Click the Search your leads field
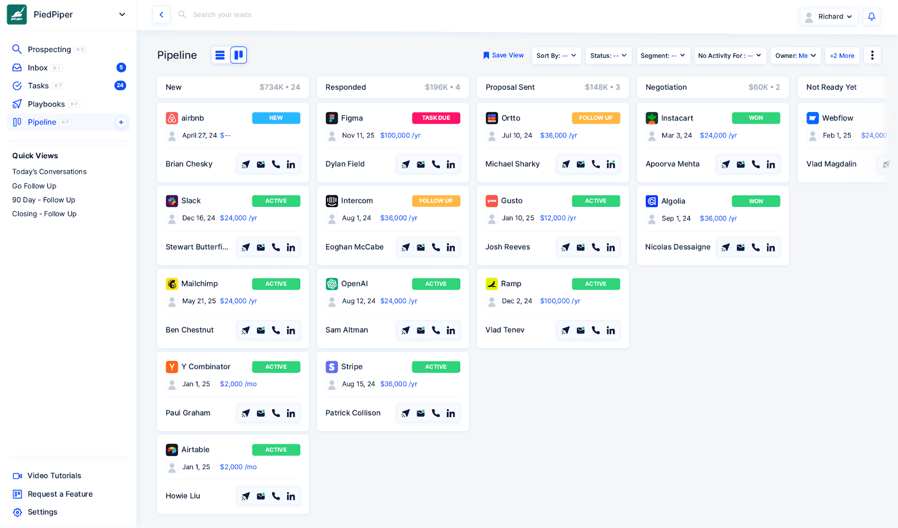 tap(236, 15)
